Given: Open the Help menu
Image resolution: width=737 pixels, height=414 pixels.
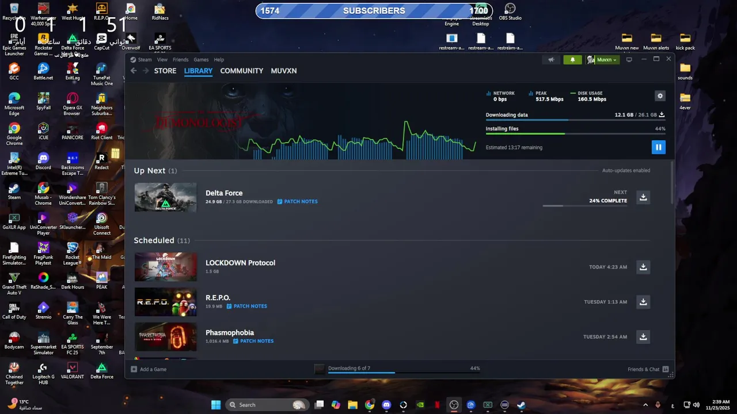Looking at the screenshot, I should 219,60.
